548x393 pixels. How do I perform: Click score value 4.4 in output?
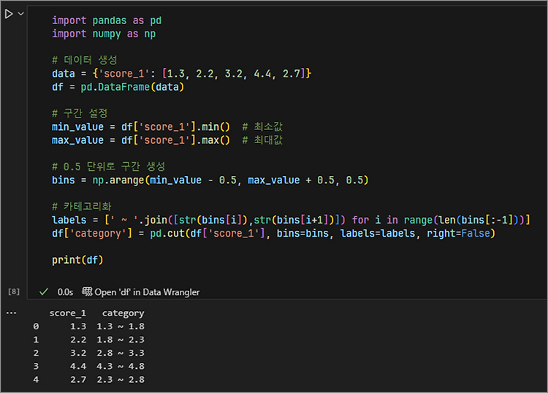[78, 366]
